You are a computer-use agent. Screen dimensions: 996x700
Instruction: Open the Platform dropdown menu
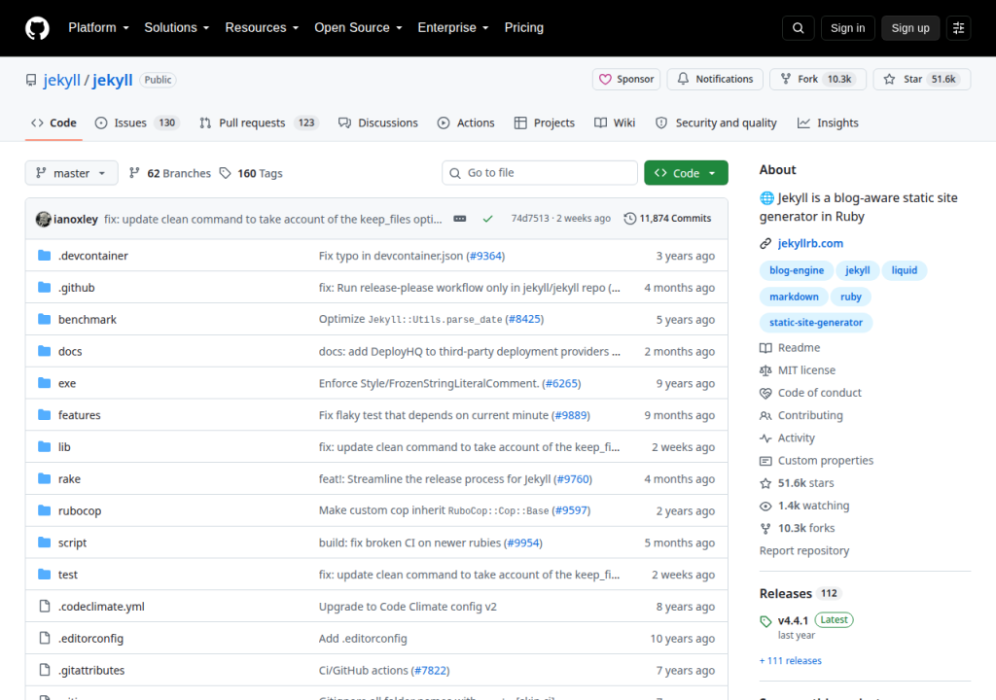click(x=98, y=28)
